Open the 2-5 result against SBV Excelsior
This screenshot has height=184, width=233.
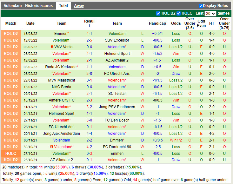[89, 40]
